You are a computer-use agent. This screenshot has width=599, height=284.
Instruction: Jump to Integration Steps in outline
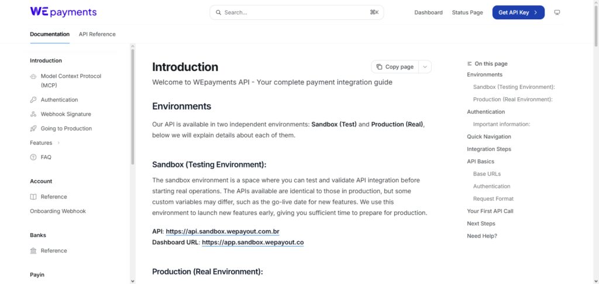click(488, 149)
